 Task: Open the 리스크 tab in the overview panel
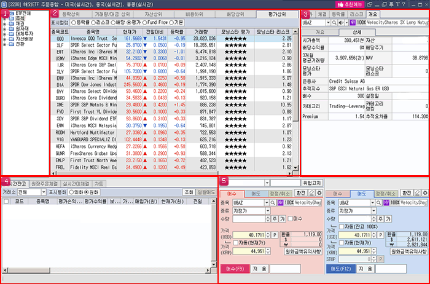pyautogui.click(x=357, y=14)
